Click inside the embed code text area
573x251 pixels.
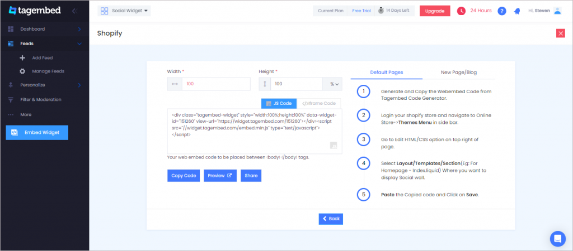pyautogui.click(x=255, y=131)
